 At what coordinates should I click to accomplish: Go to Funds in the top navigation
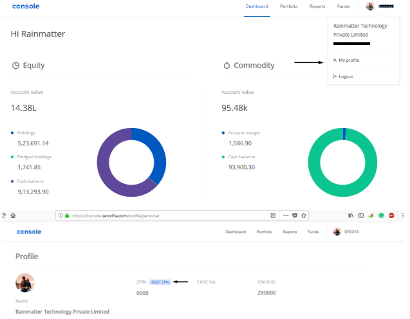343,6
